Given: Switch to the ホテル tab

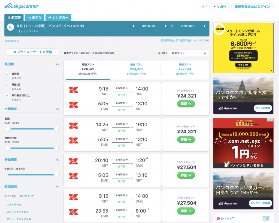Looking at the screenshot, I should coord(35,17).
